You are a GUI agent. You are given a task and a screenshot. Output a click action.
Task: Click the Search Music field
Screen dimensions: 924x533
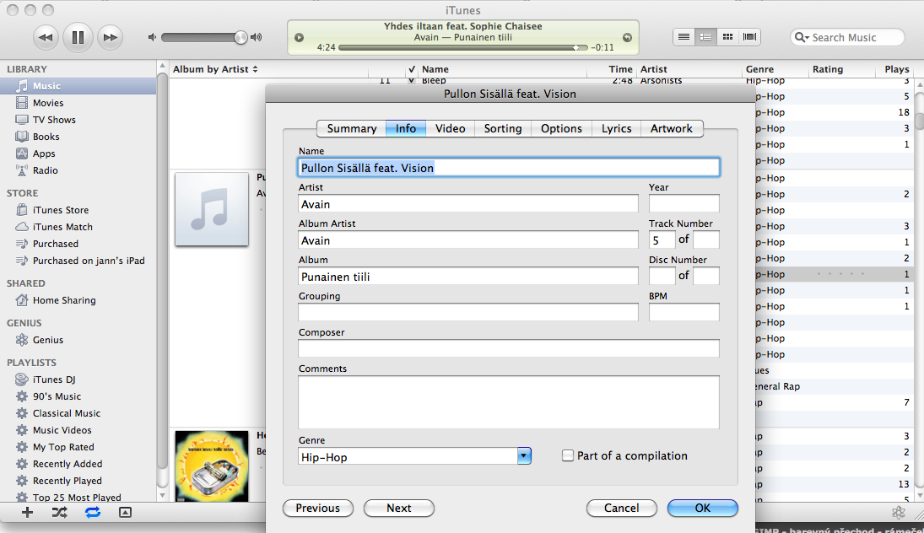[847, 37]
